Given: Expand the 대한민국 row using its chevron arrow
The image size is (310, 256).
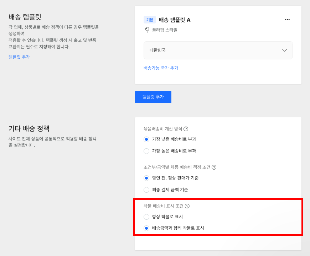Looking at the screenshot, I should [284, 50].
